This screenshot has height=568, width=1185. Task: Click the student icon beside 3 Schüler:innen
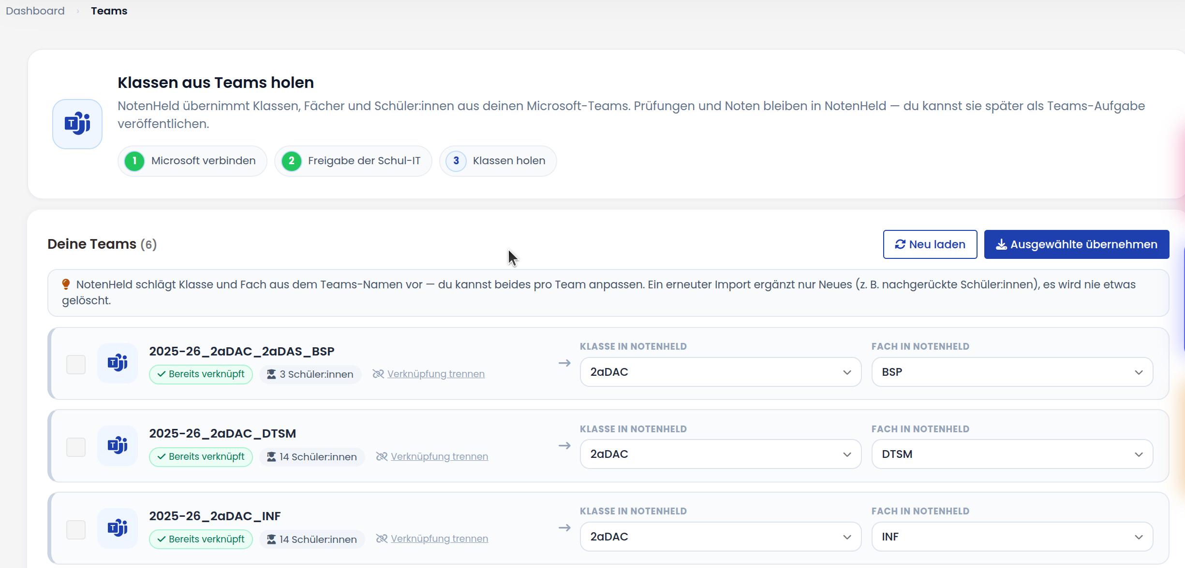click(x=271, y=374)
